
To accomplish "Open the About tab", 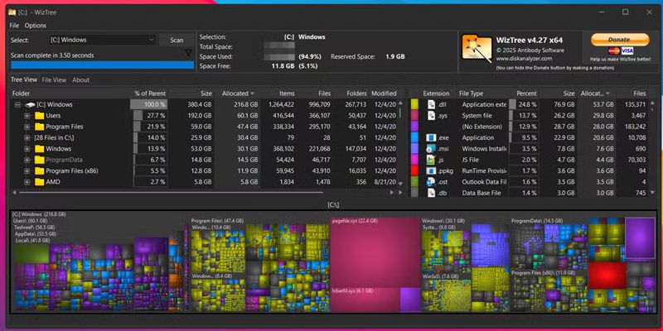I will pos(80,80).
